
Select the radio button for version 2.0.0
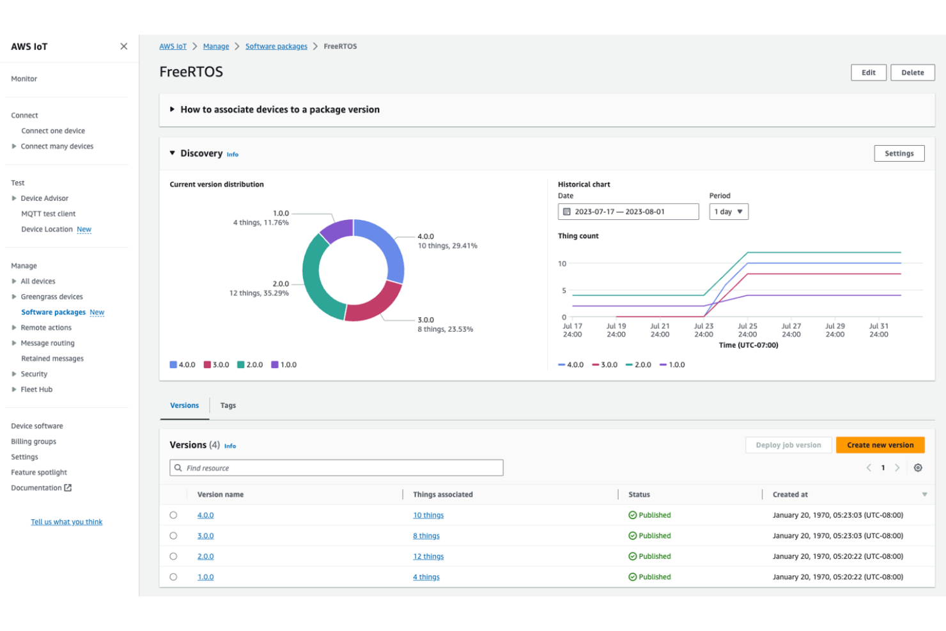[173, 556]
